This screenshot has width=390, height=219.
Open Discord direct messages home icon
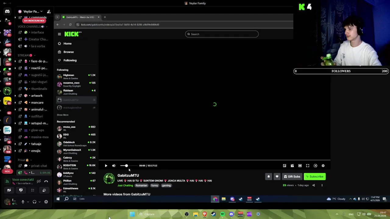point(7,12)
